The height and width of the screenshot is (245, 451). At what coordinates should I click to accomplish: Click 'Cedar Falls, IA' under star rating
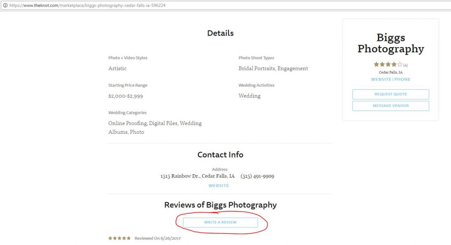click(x=391, y=72)
